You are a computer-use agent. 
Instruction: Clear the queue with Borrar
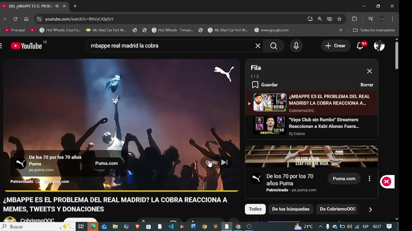tap(367, 85)
